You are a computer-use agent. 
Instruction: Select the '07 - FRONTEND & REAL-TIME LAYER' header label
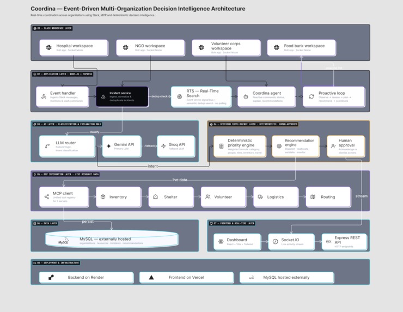232,223
